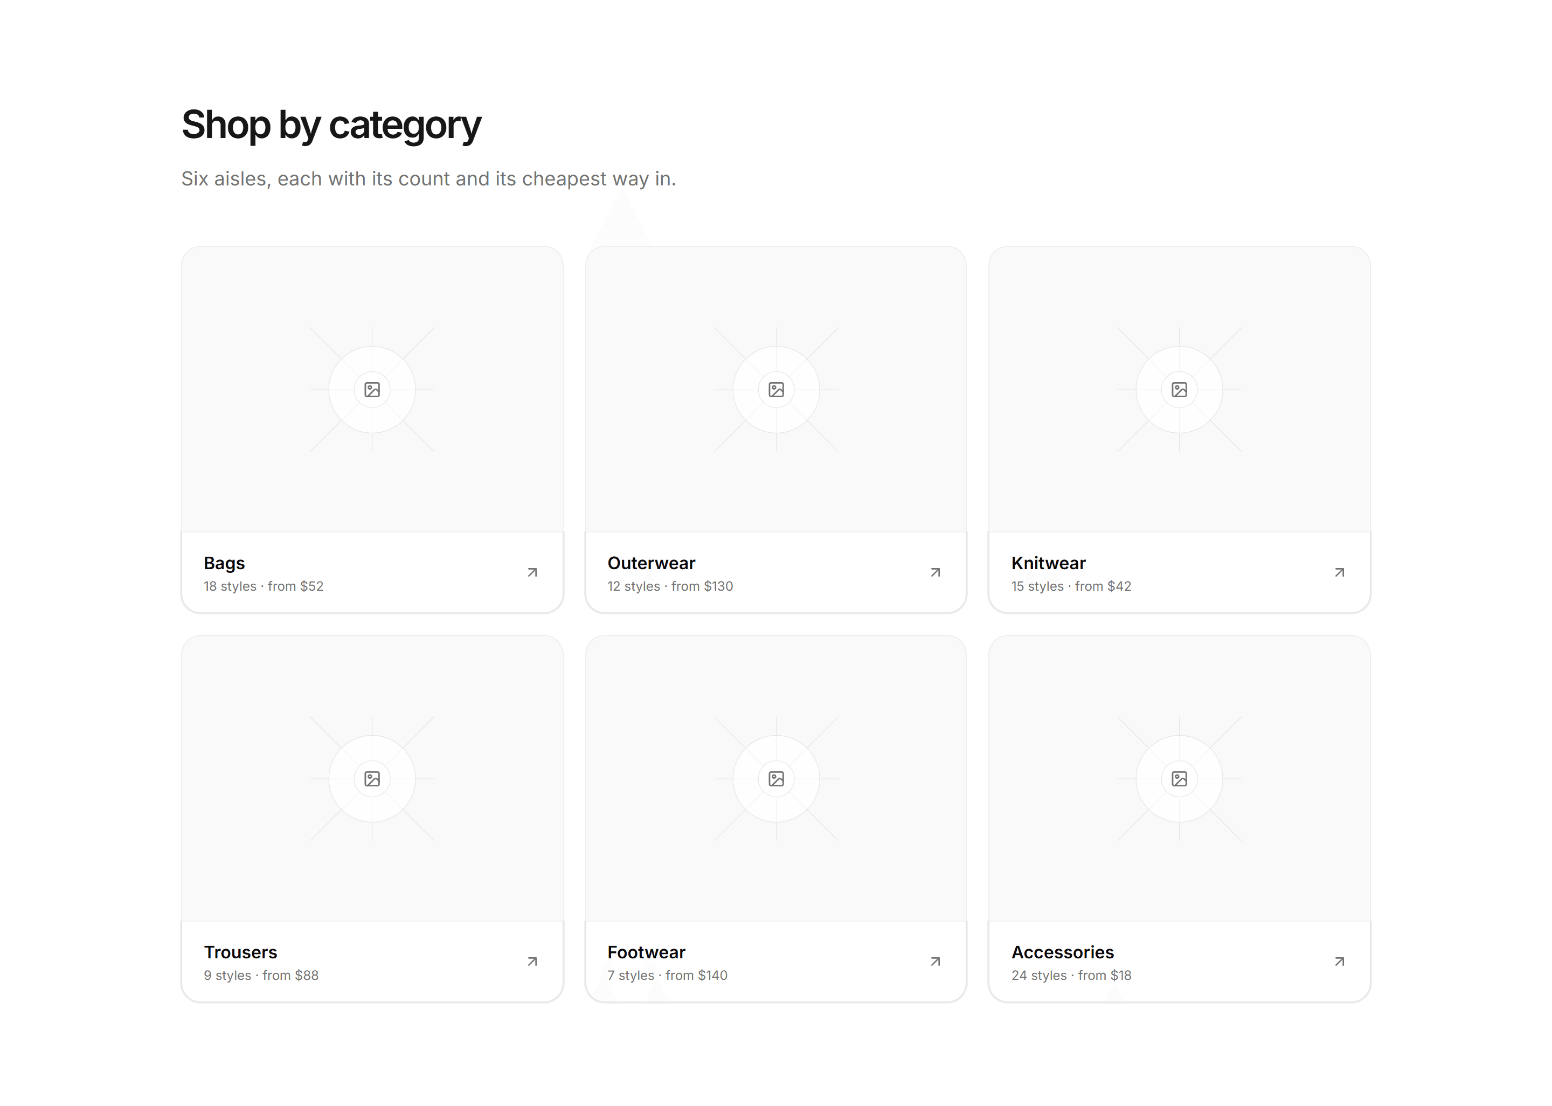Click '18 styles · from $52' text

click(264, 586)
